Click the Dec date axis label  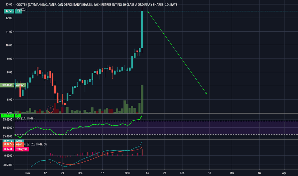pos(80,173)
